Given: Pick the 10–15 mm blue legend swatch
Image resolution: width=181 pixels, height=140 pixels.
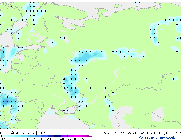Looking at the screenshot, I should point(38,136).
